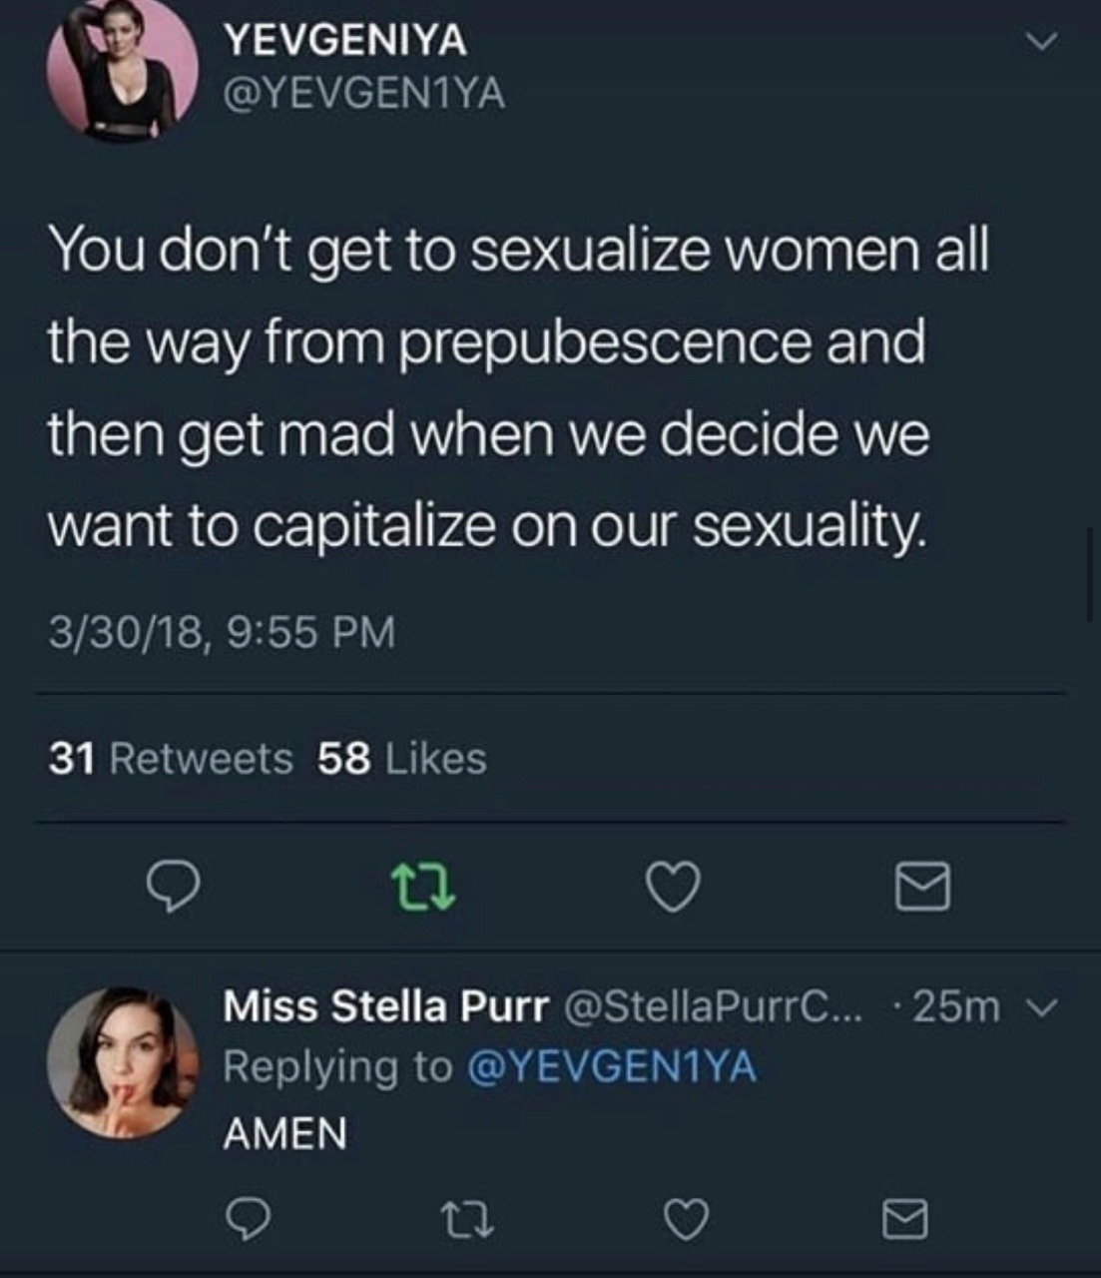Viewport: 1101px width, 1278px height.
Task: Retweet the AMEN reply
Action: (x=467, y=1219)
